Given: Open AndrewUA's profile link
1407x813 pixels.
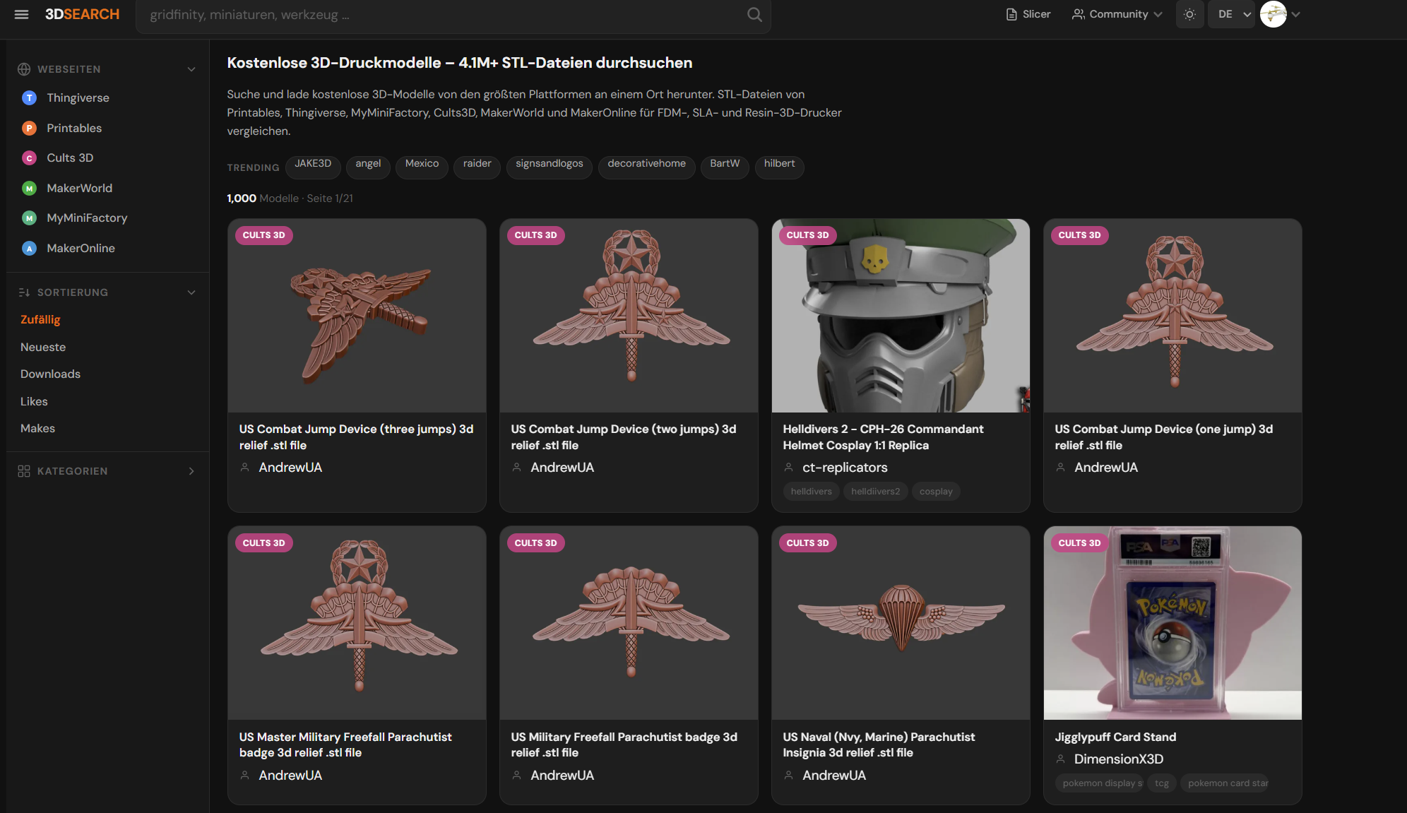Looking at the screenshot, I should (x=290, y=467).
